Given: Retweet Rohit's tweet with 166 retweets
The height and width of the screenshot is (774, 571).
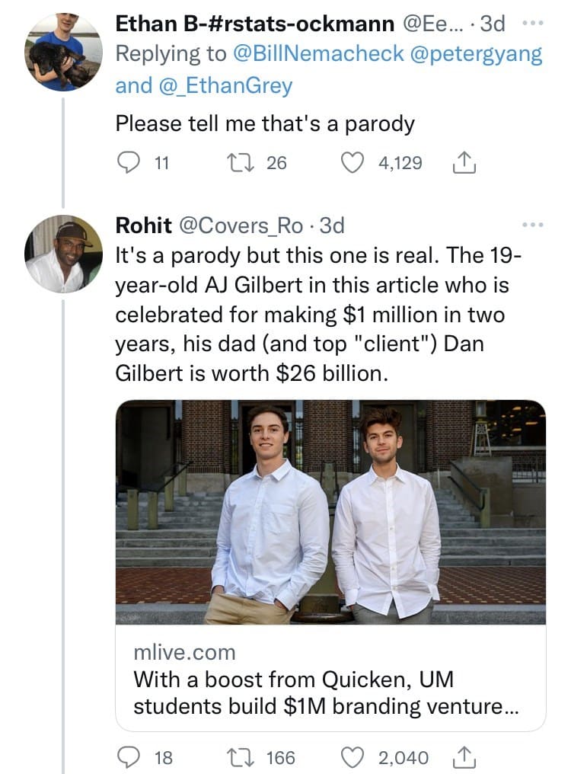Looking at the screenshot, I should (240, 757).
